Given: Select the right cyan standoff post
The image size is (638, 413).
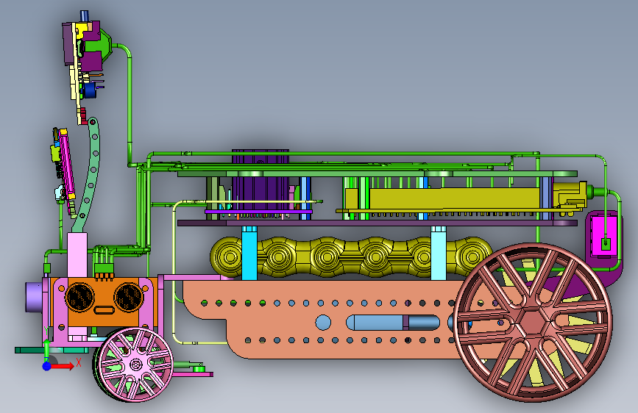Looking at the screenshot, I should (x=439, y=254).
